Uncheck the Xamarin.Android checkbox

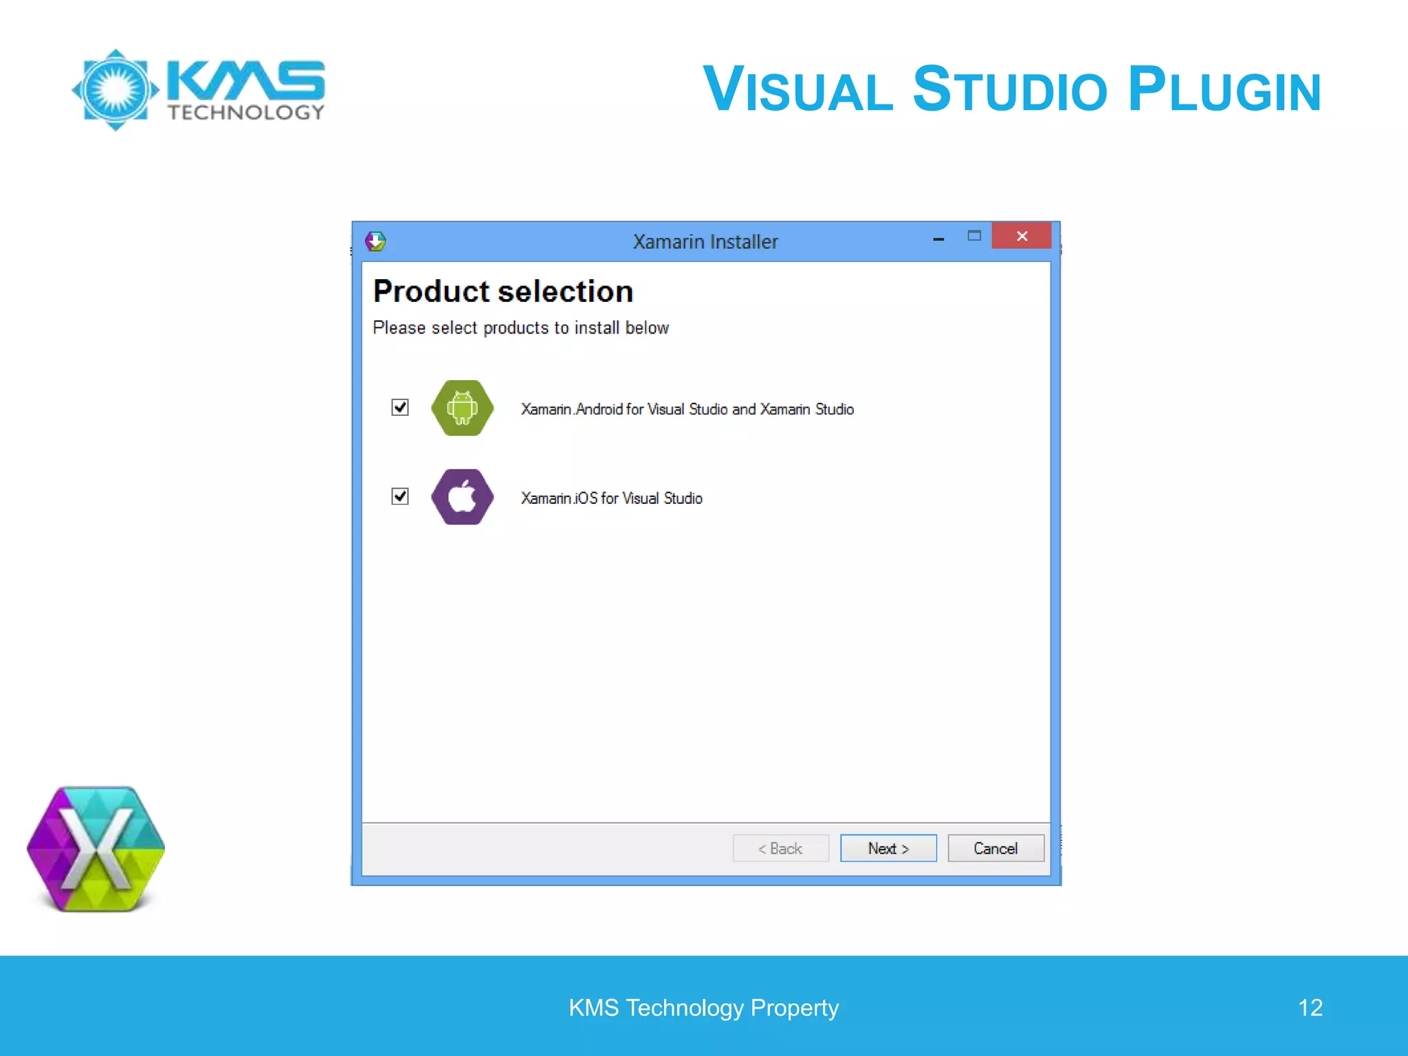coord(400,408)
